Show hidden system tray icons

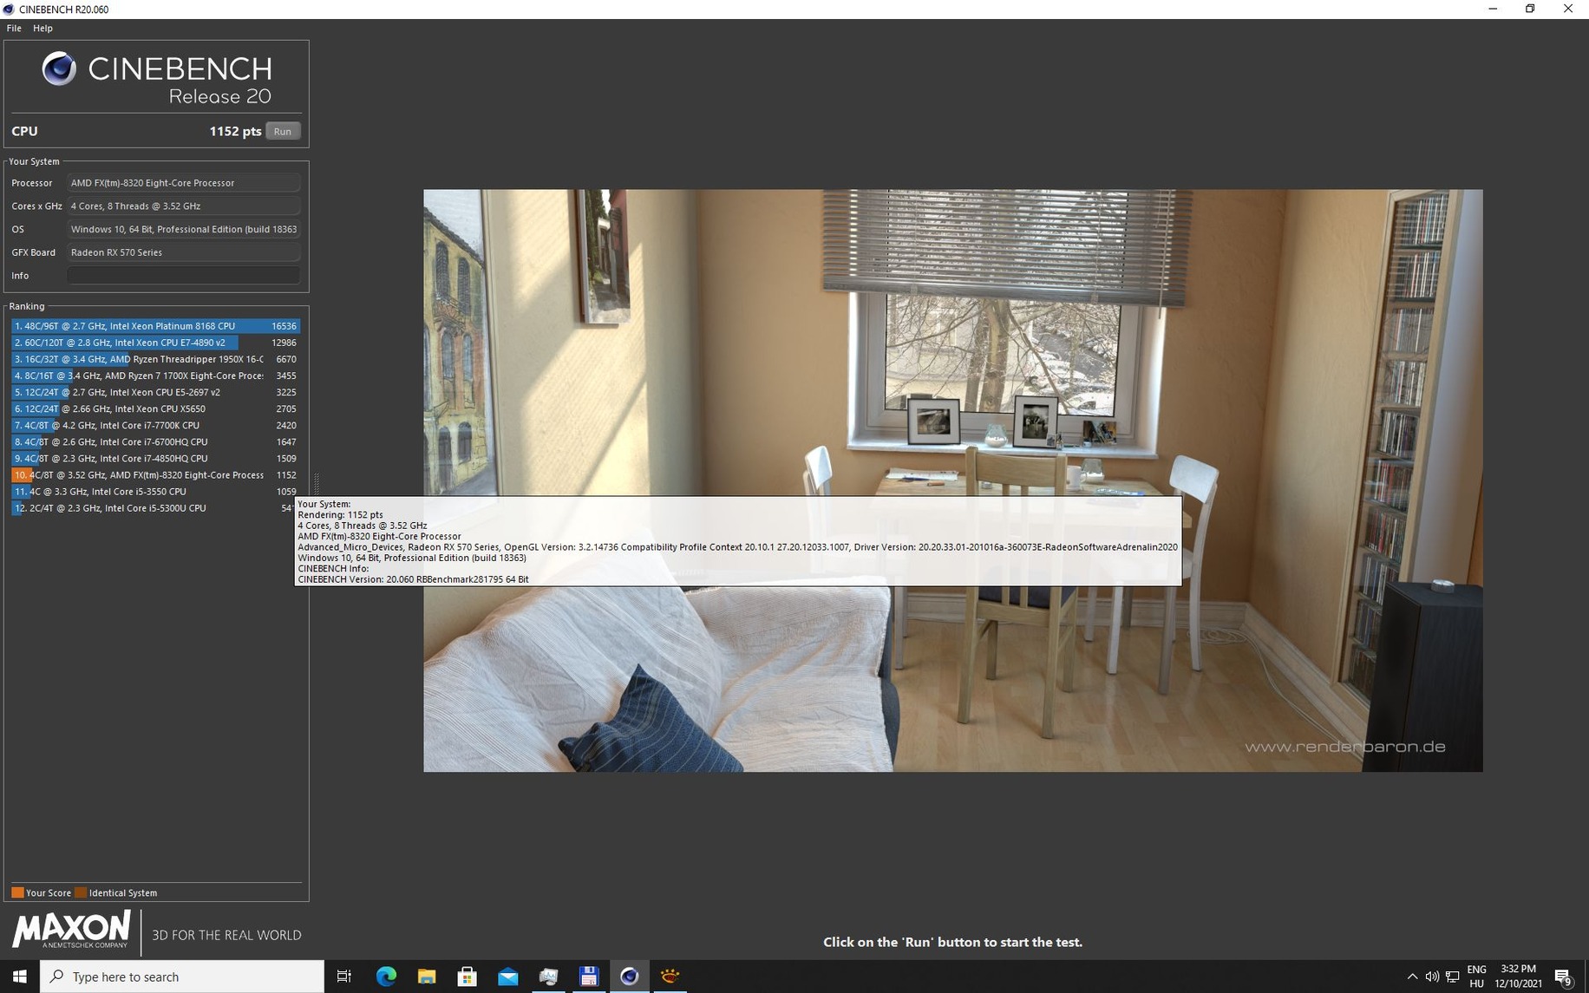(x=1412, y=977)
